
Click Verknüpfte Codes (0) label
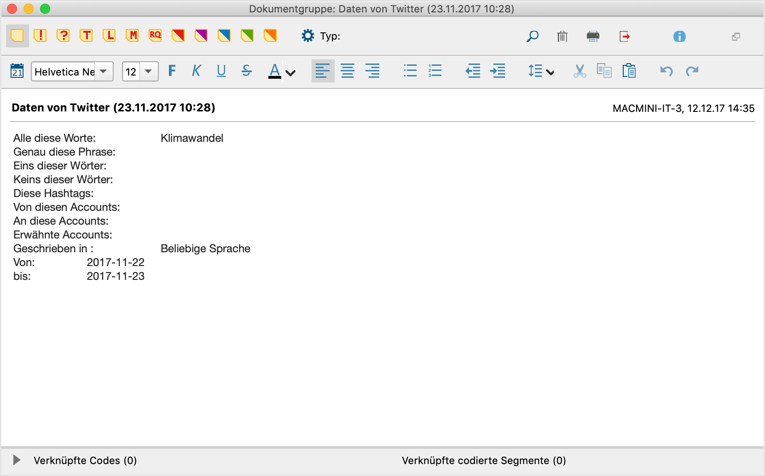(85, 460)
